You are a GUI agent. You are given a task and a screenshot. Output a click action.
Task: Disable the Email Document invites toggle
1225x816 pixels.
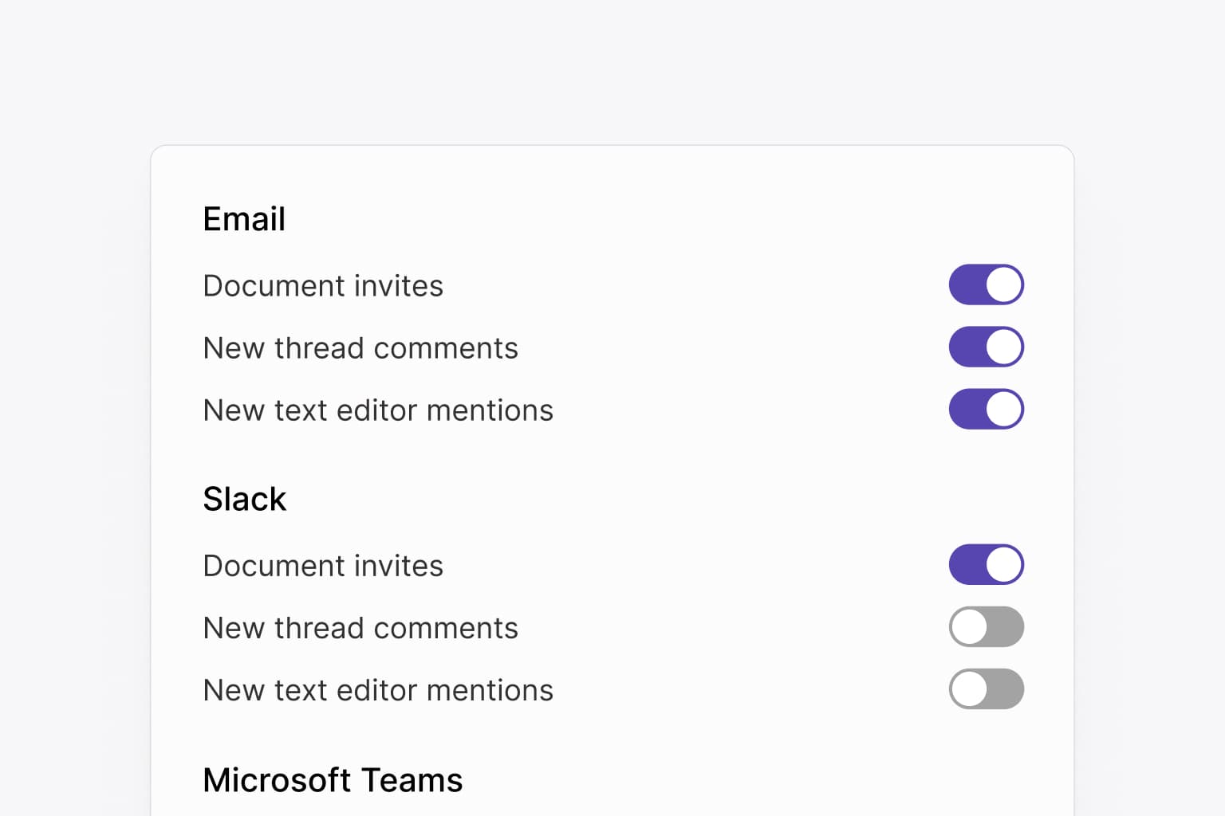(987, 284)
